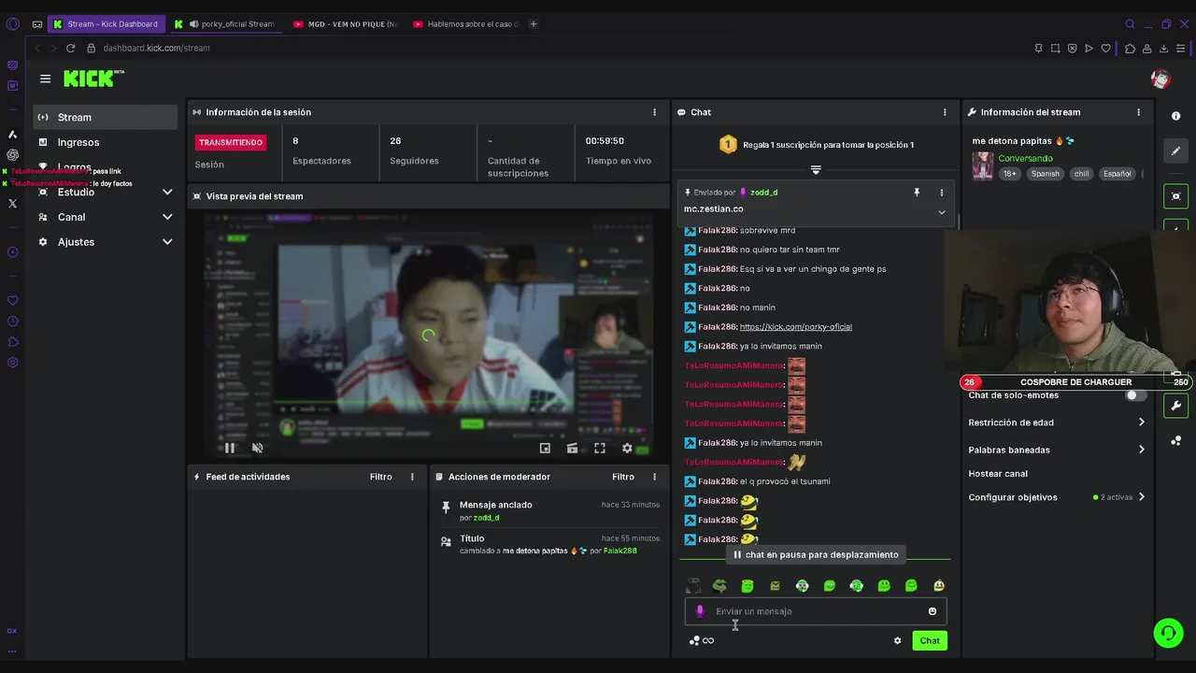
Task: Click the subscription gift position 1 banner
Action: click(816, 145)
